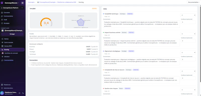
Task: Open the Carte mentale icon
Action: pyautogui.click(x=2, y=42)
